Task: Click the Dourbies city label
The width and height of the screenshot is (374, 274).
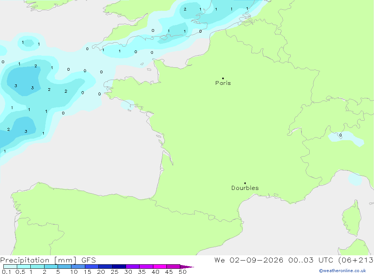Action: click(245, 188)
